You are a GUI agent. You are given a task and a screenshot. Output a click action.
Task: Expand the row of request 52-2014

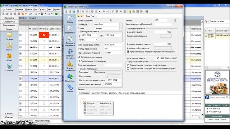[20, 60]
